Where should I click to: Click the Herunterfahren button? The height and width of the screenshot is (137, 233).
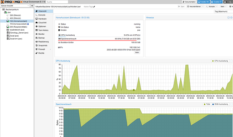tap(194, 7)
